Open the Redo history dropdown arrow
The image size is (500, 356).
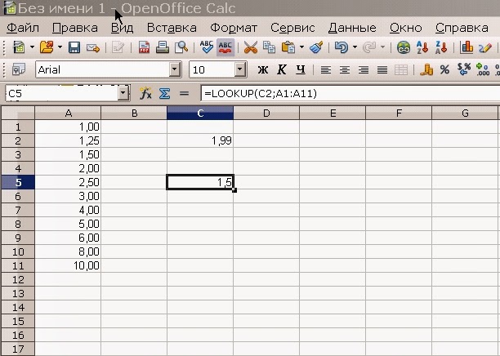point(382,47)
